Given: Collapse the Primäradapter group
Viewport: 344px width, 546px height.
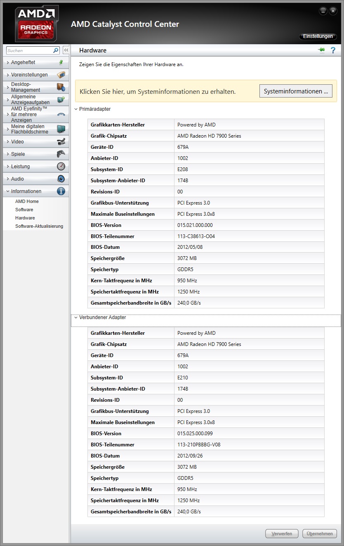Looking at the screenshot, I should point(76,109).
